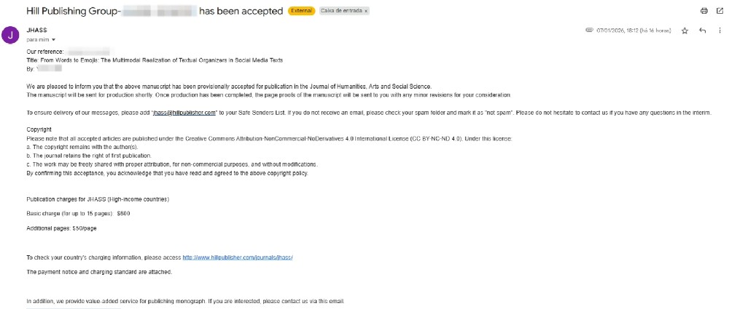This screenshot has width=729, height=309.
Task: Click the 'para mim' recipient text
Action: point(37,39)
